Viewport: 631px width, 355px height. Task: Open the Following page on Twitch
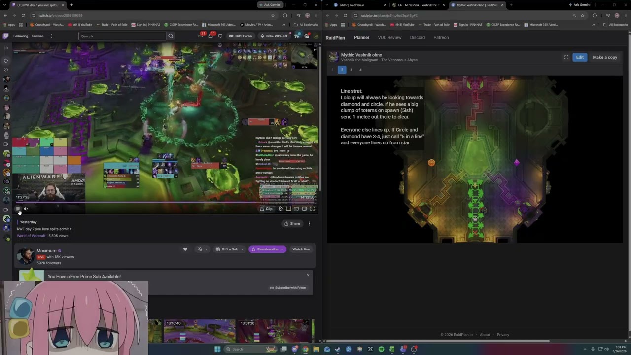[x=21, y=36]
